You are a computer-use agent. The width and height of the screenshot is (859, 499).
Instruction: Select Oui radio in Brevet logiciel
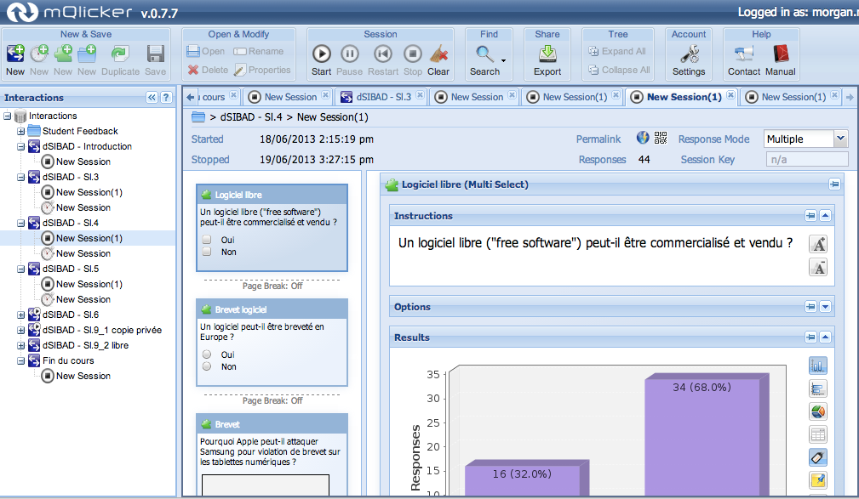click(x=207, y=354)
